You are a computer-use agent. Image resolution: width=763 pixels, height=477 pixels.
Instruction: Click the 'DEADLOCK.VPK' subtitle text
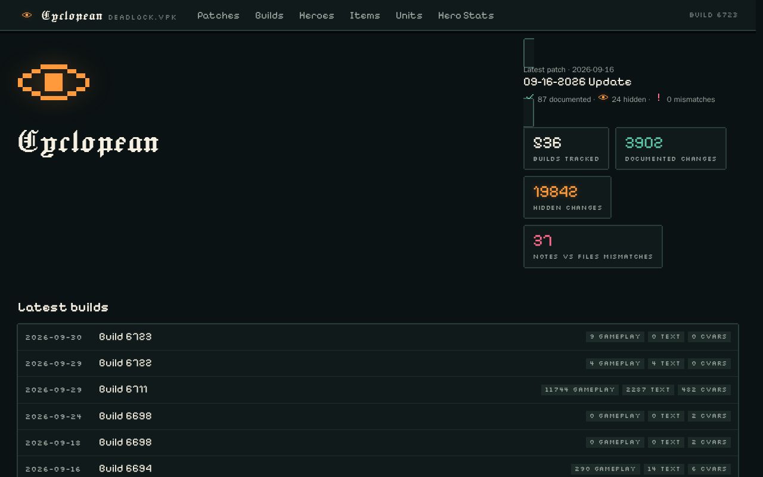point(142,17)
